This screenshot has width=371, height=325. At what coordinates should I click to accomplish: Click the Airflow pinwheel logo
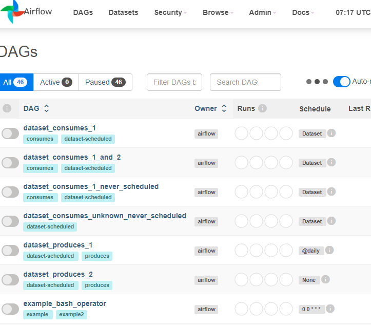click(12, 12)
